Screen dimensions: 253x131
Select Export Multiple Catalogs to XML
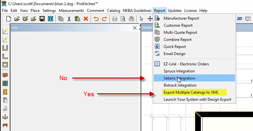[x=191, y=92]
